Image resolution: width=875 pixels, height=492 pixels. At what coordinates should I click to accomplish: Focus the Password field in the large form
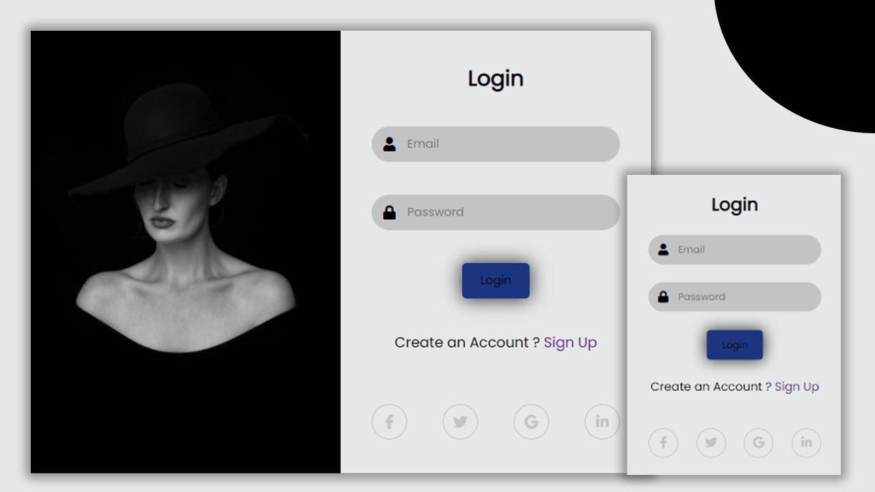coord(496,213)
